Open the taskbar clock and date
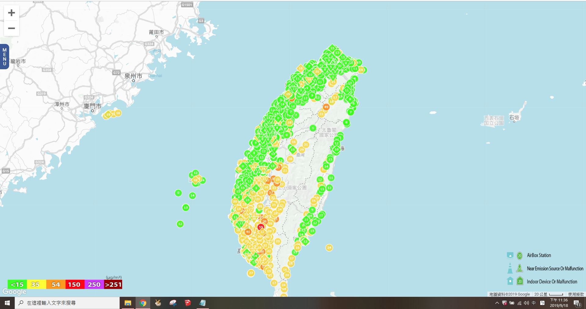Screen dimensions: 586x309 [559, 303]
